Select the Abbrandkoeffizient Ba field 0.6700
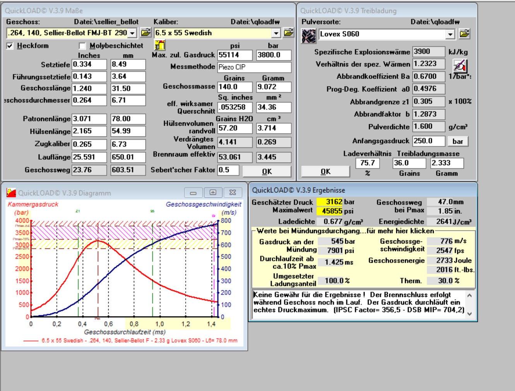The image size is (515, 391). (429, 76)
